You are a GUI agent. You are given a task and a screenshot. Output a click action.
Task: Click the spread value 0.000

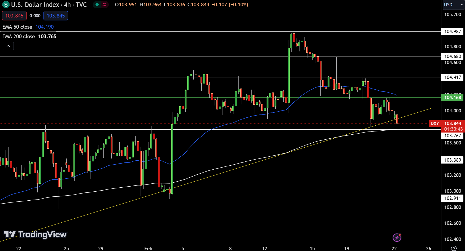[35, 16]
